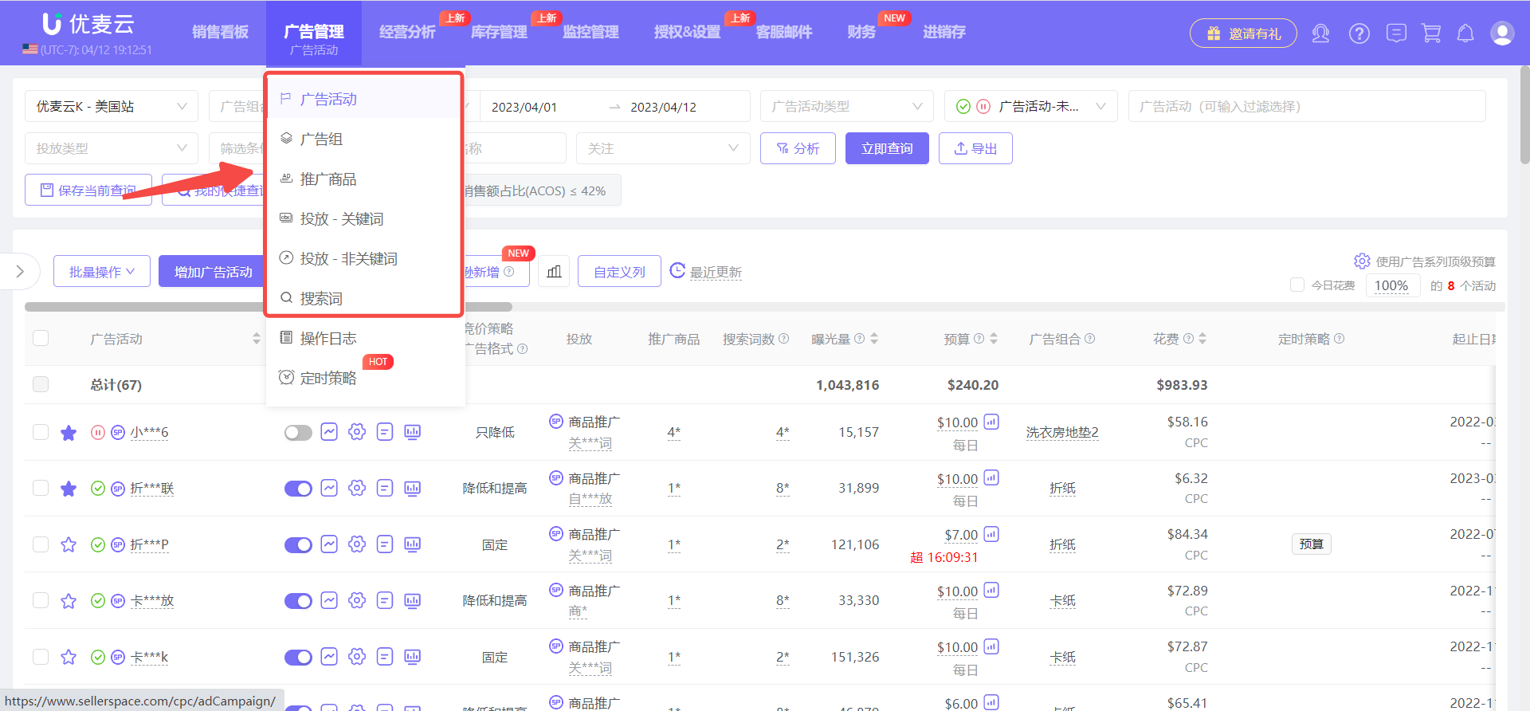Disable the 卡***k campaign switch
Viewport: 1530px width, 711px height.
tap(298, 658)
